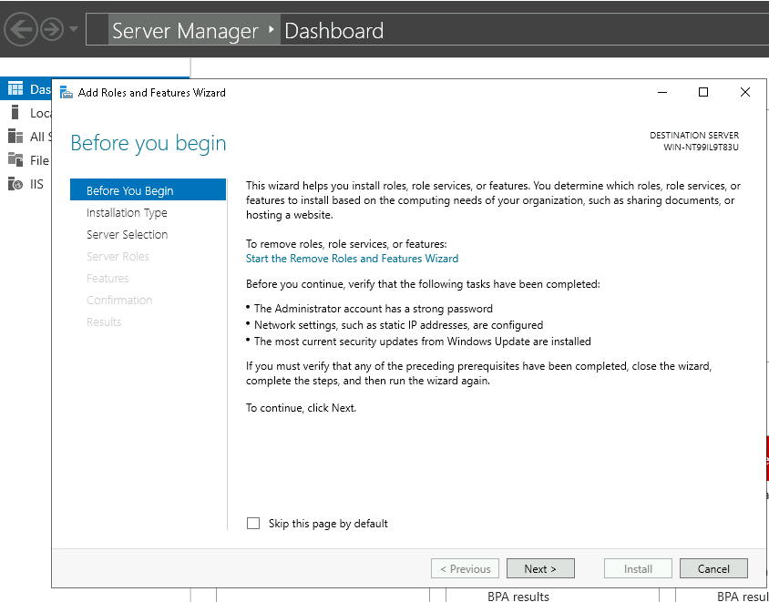Screen dimensions: 769x602
Task: Click the WIN-NT99IL9T83U server name
Action: pos(701,147)
